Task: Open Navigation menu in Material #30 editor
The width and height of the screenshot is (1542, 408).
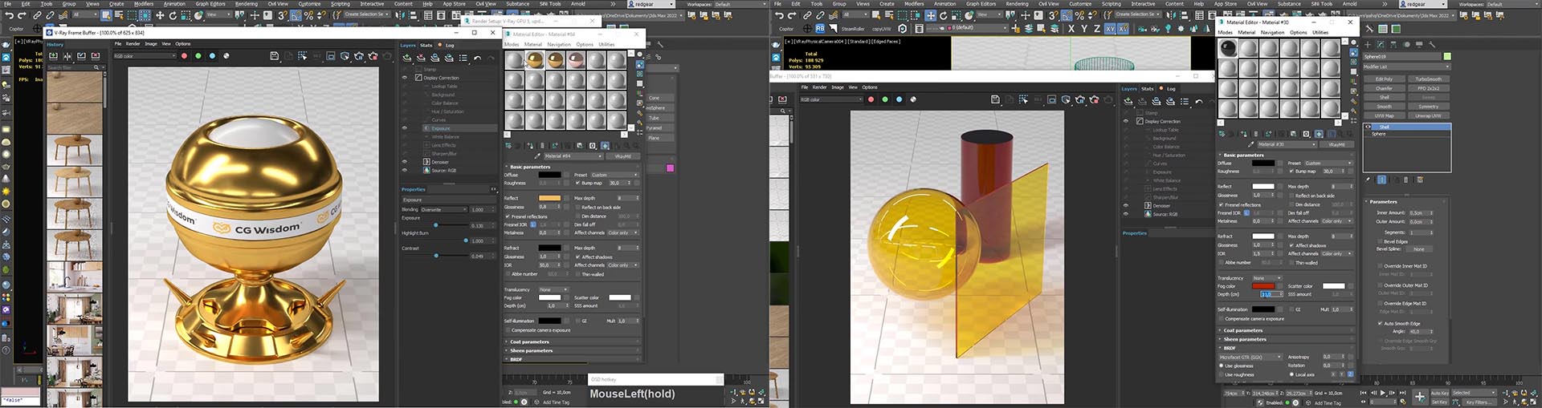Action: [x=1272, y=33]
